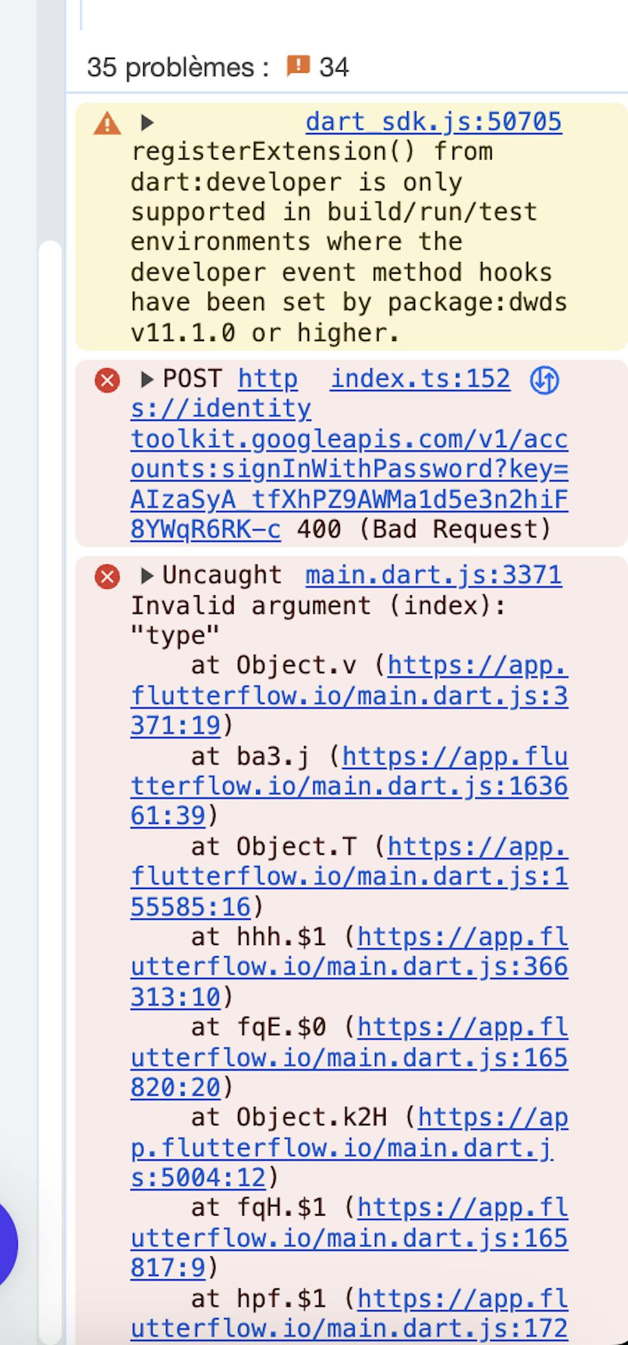Open the identitytoolkit.googleapis.com request URL

(x=349, y=454)
